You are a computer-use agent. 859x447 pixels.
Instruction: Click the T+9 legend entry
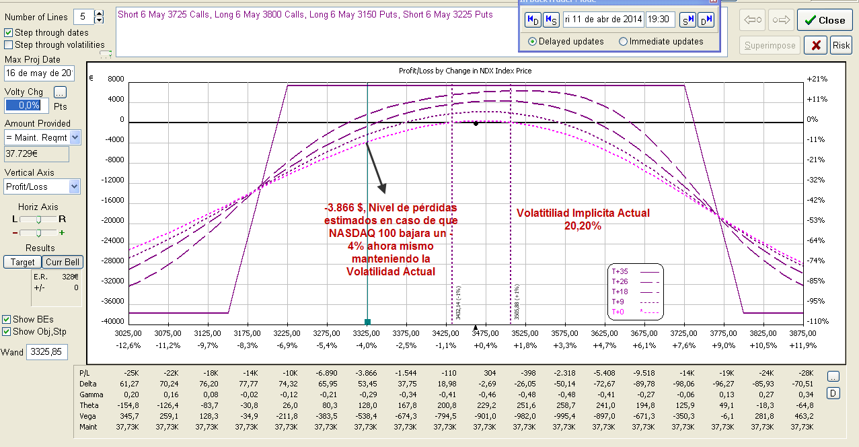tap(635, 302)
